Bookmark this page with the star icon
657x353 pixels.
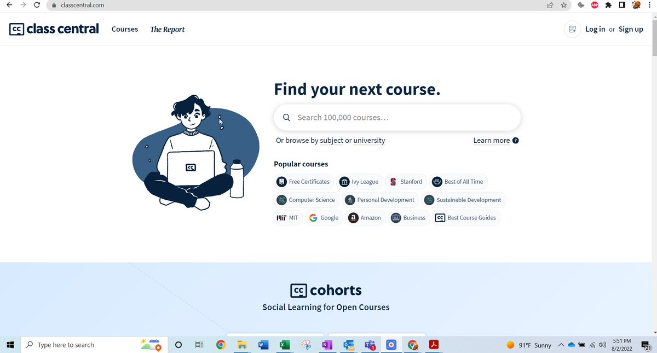click(563, 5)
